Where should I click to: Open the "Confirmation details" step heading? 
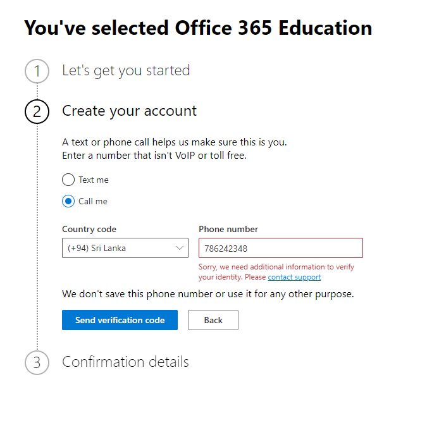pyautogui.click(x=125, y=362)
